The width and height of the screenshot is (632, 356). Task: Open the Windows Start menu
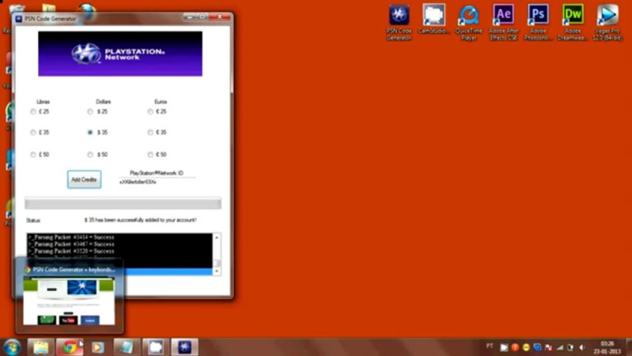[12, 347]
